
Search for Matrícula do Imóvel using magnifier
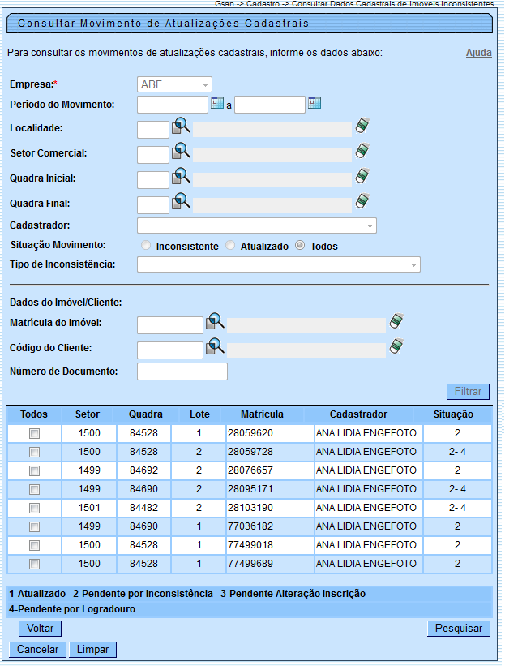point(214,322)
